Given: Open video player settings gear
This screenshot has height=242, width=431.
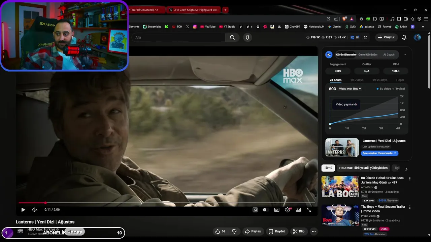Looking at the screenshot, I should tap(288, 210).
